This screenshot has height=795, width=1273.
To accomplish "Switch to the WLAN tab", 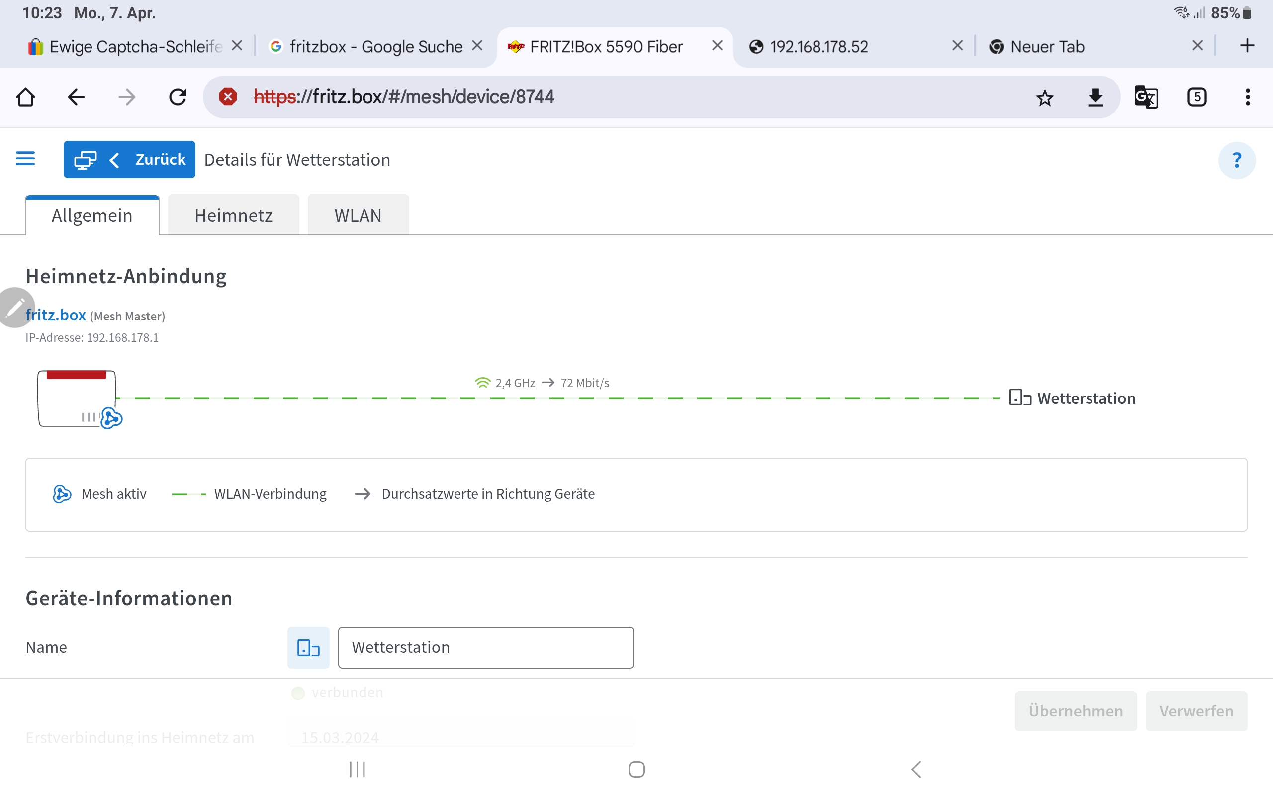I will 358,215.
